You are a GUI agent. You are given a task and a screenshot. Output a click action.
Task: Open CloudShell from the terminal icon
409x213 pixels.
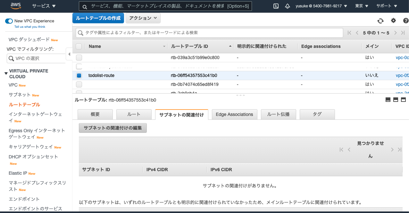click(x=276, y=6)
